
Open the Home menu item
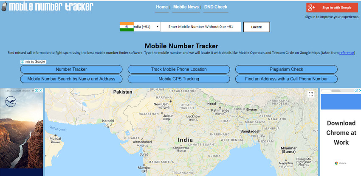tap(162, 7)
